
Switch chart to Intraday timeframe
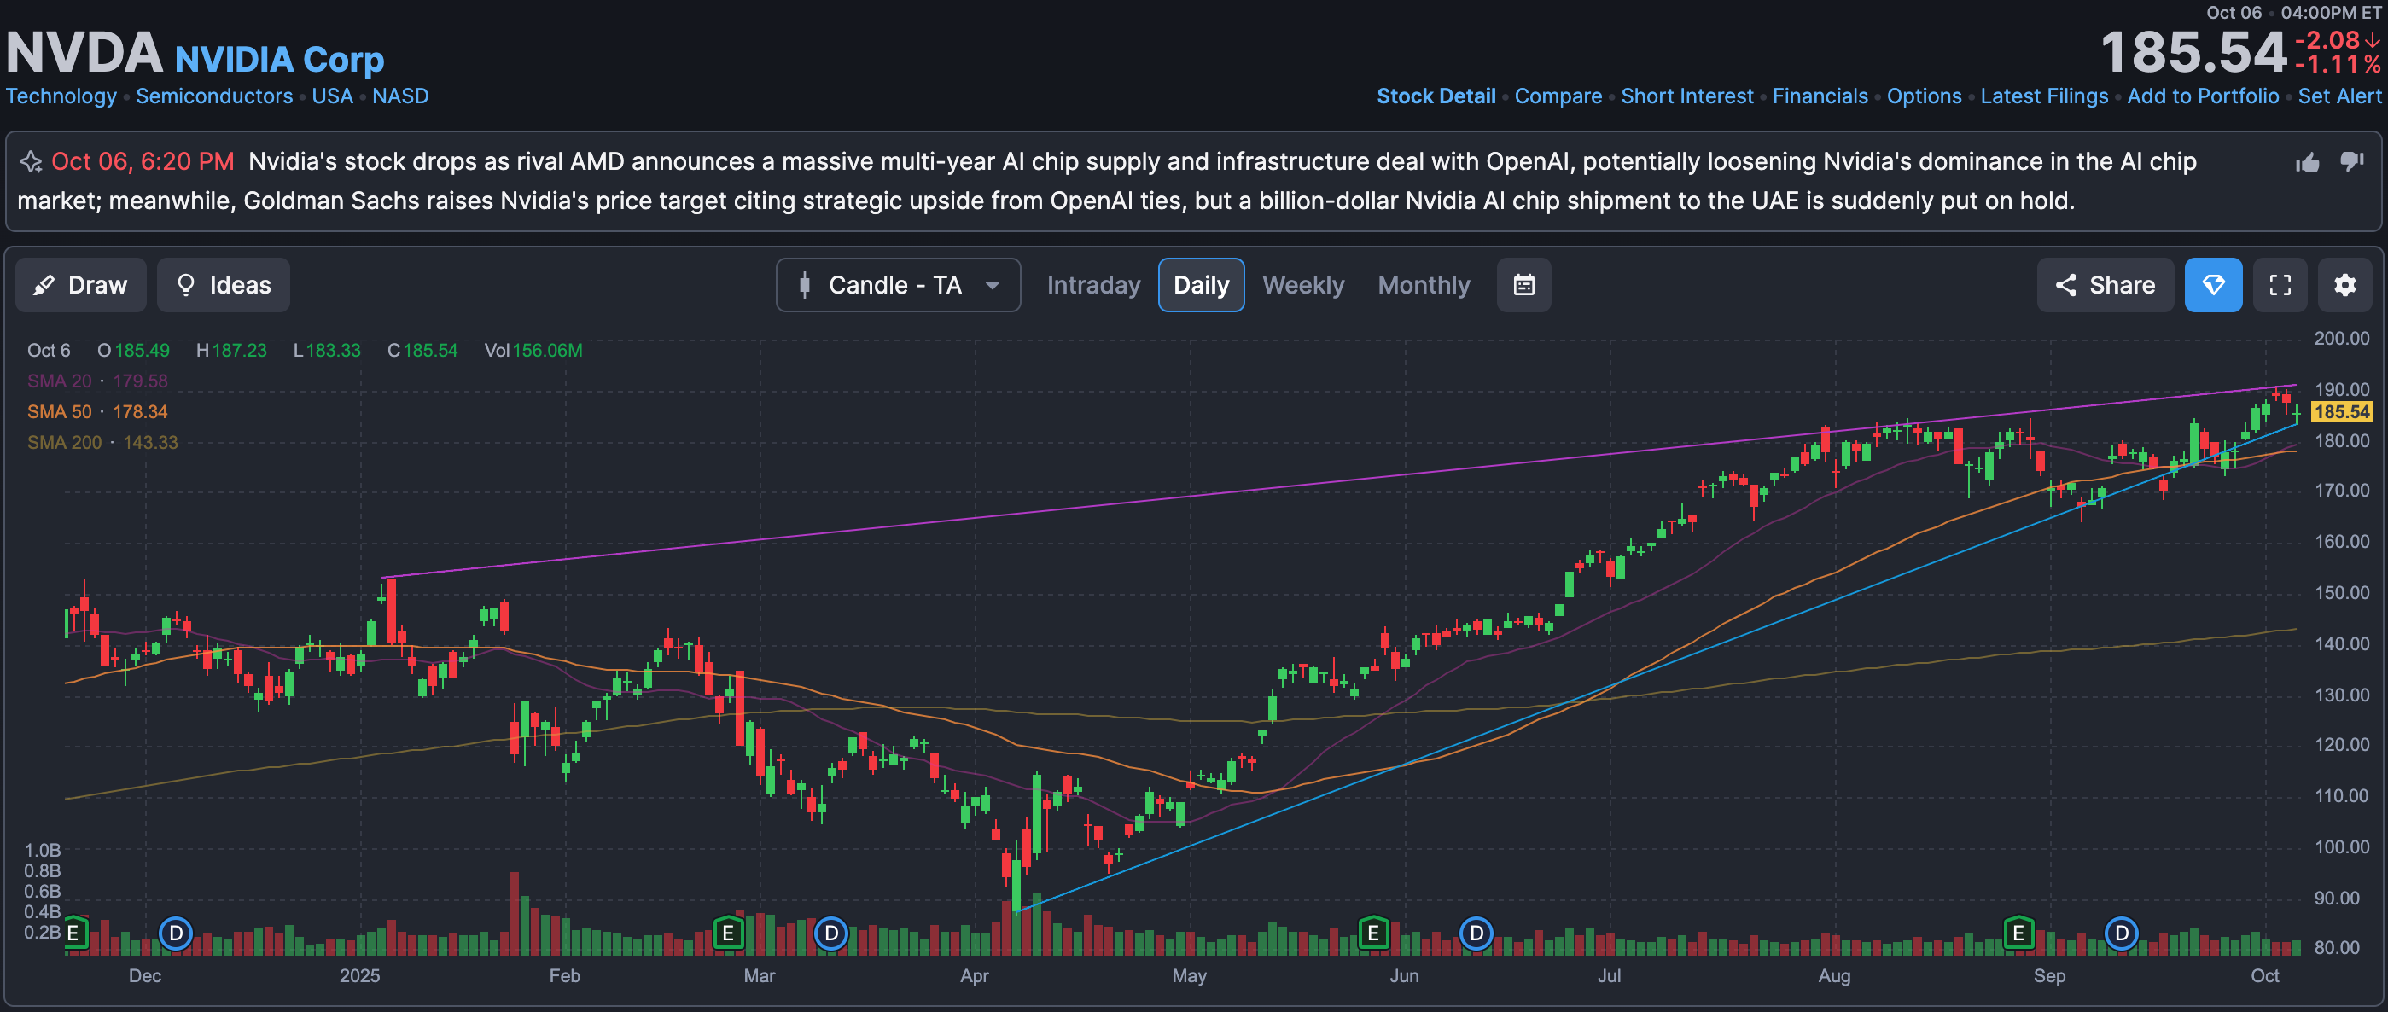(x=1093, y=284)
